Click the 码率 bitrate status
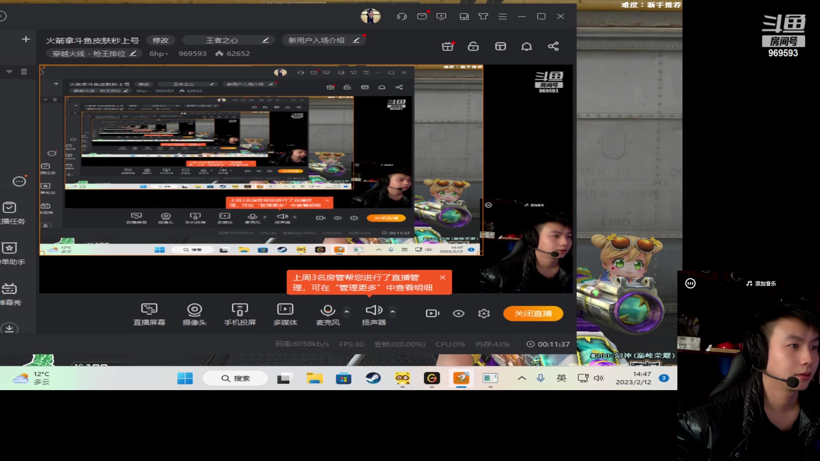The image size is (820, 461). click(x=302, y=344)
